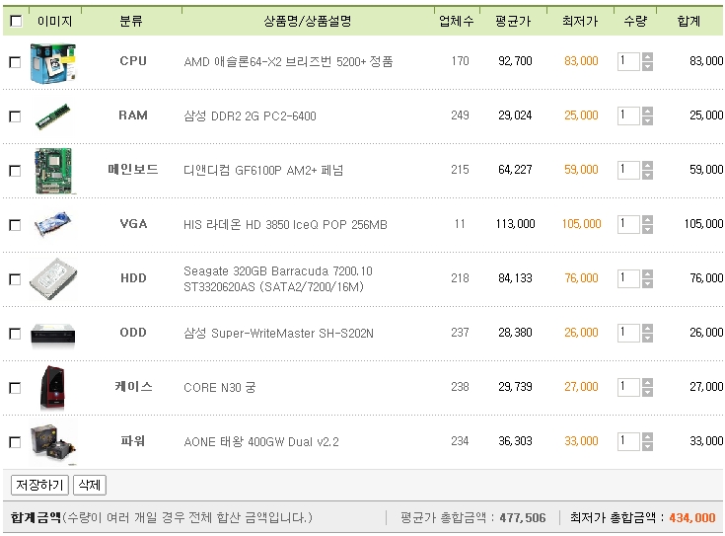Image resolution: width=725 pixels, height=536 pixels.
Task: Open the Samsung DDR2 RAM stick image
Action: pos(52,116)
